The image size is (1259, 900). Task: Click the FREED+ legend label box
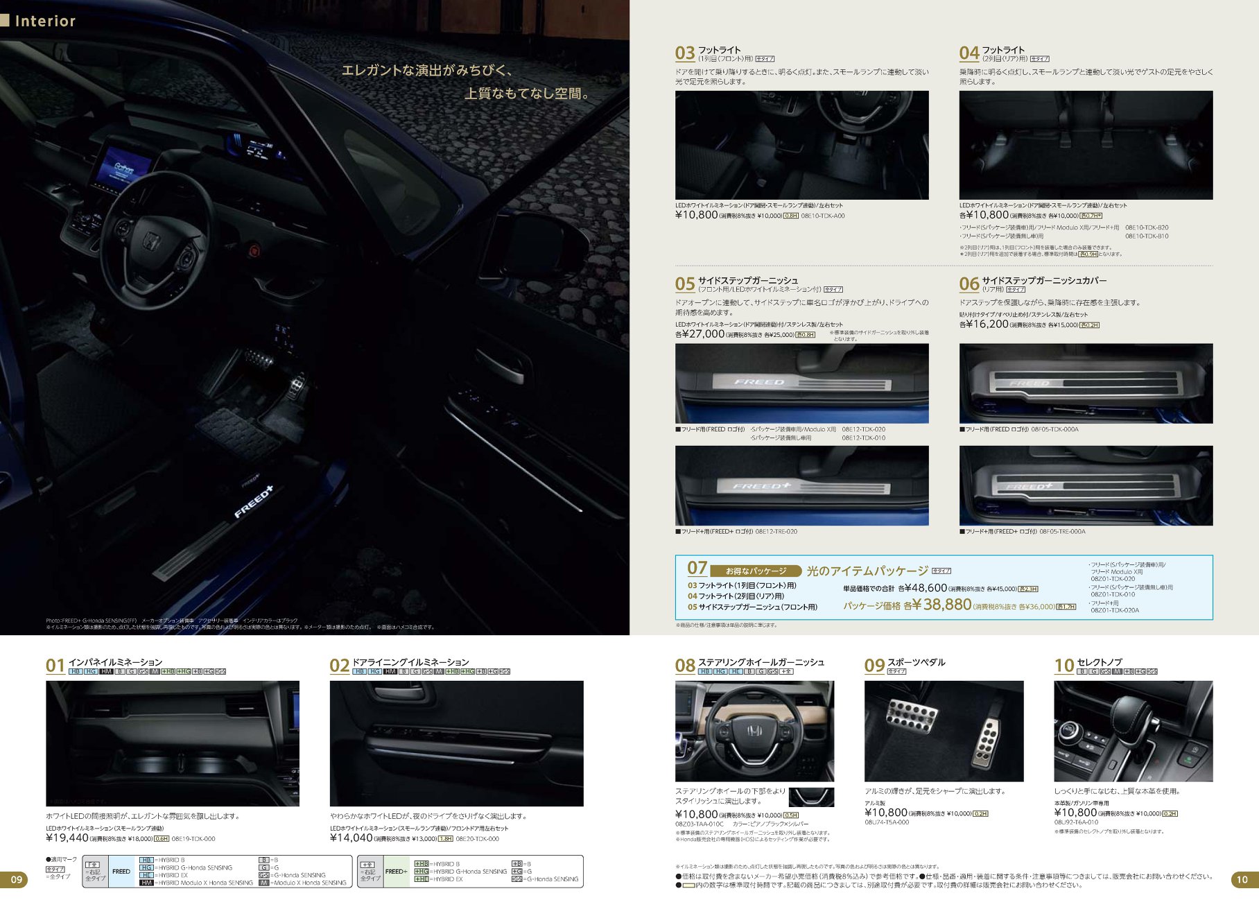396,872
